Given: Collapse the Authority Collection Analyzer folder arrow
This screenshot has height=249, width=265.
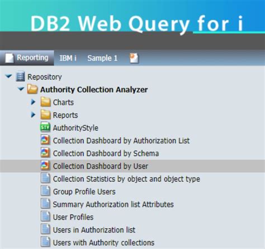Looking at the screenshot, I should click(21, 89).
